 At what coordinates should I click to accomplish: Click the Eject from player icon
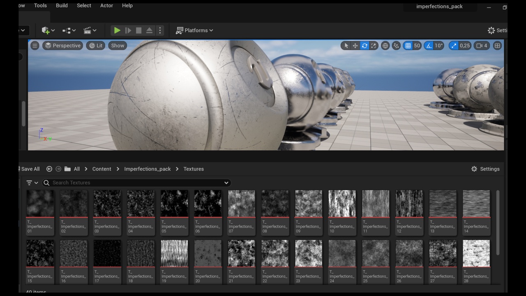[150, 30]
